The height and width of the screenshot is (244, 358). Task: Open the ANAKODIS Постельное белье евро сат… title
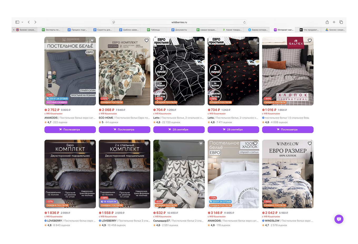click(x=70, y=118)
